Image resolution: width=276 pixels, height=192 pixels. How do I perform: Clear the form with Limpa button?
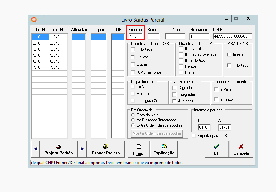tap(139, 149)
